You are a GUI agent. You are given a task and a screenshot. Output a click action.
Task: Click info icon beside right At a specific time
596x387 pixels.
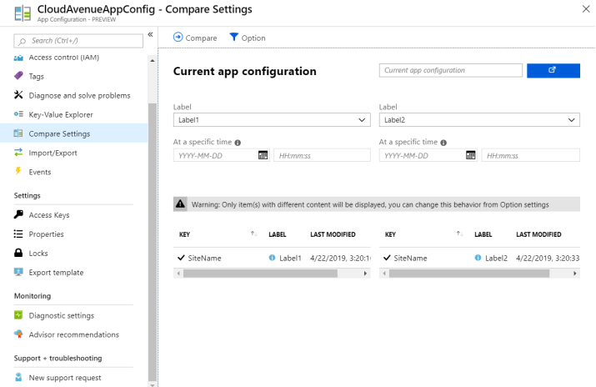tap(443, 143)
